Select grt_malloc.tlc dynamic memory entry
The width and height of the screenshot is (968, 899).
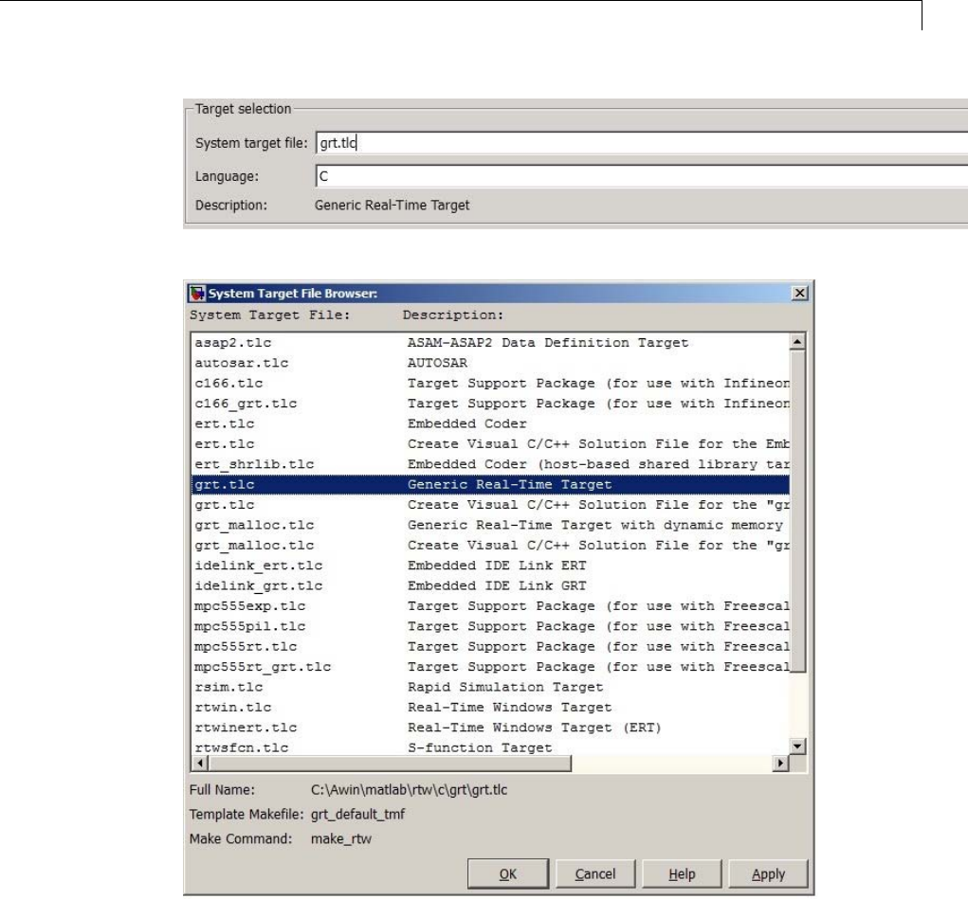tap(491, 525)
